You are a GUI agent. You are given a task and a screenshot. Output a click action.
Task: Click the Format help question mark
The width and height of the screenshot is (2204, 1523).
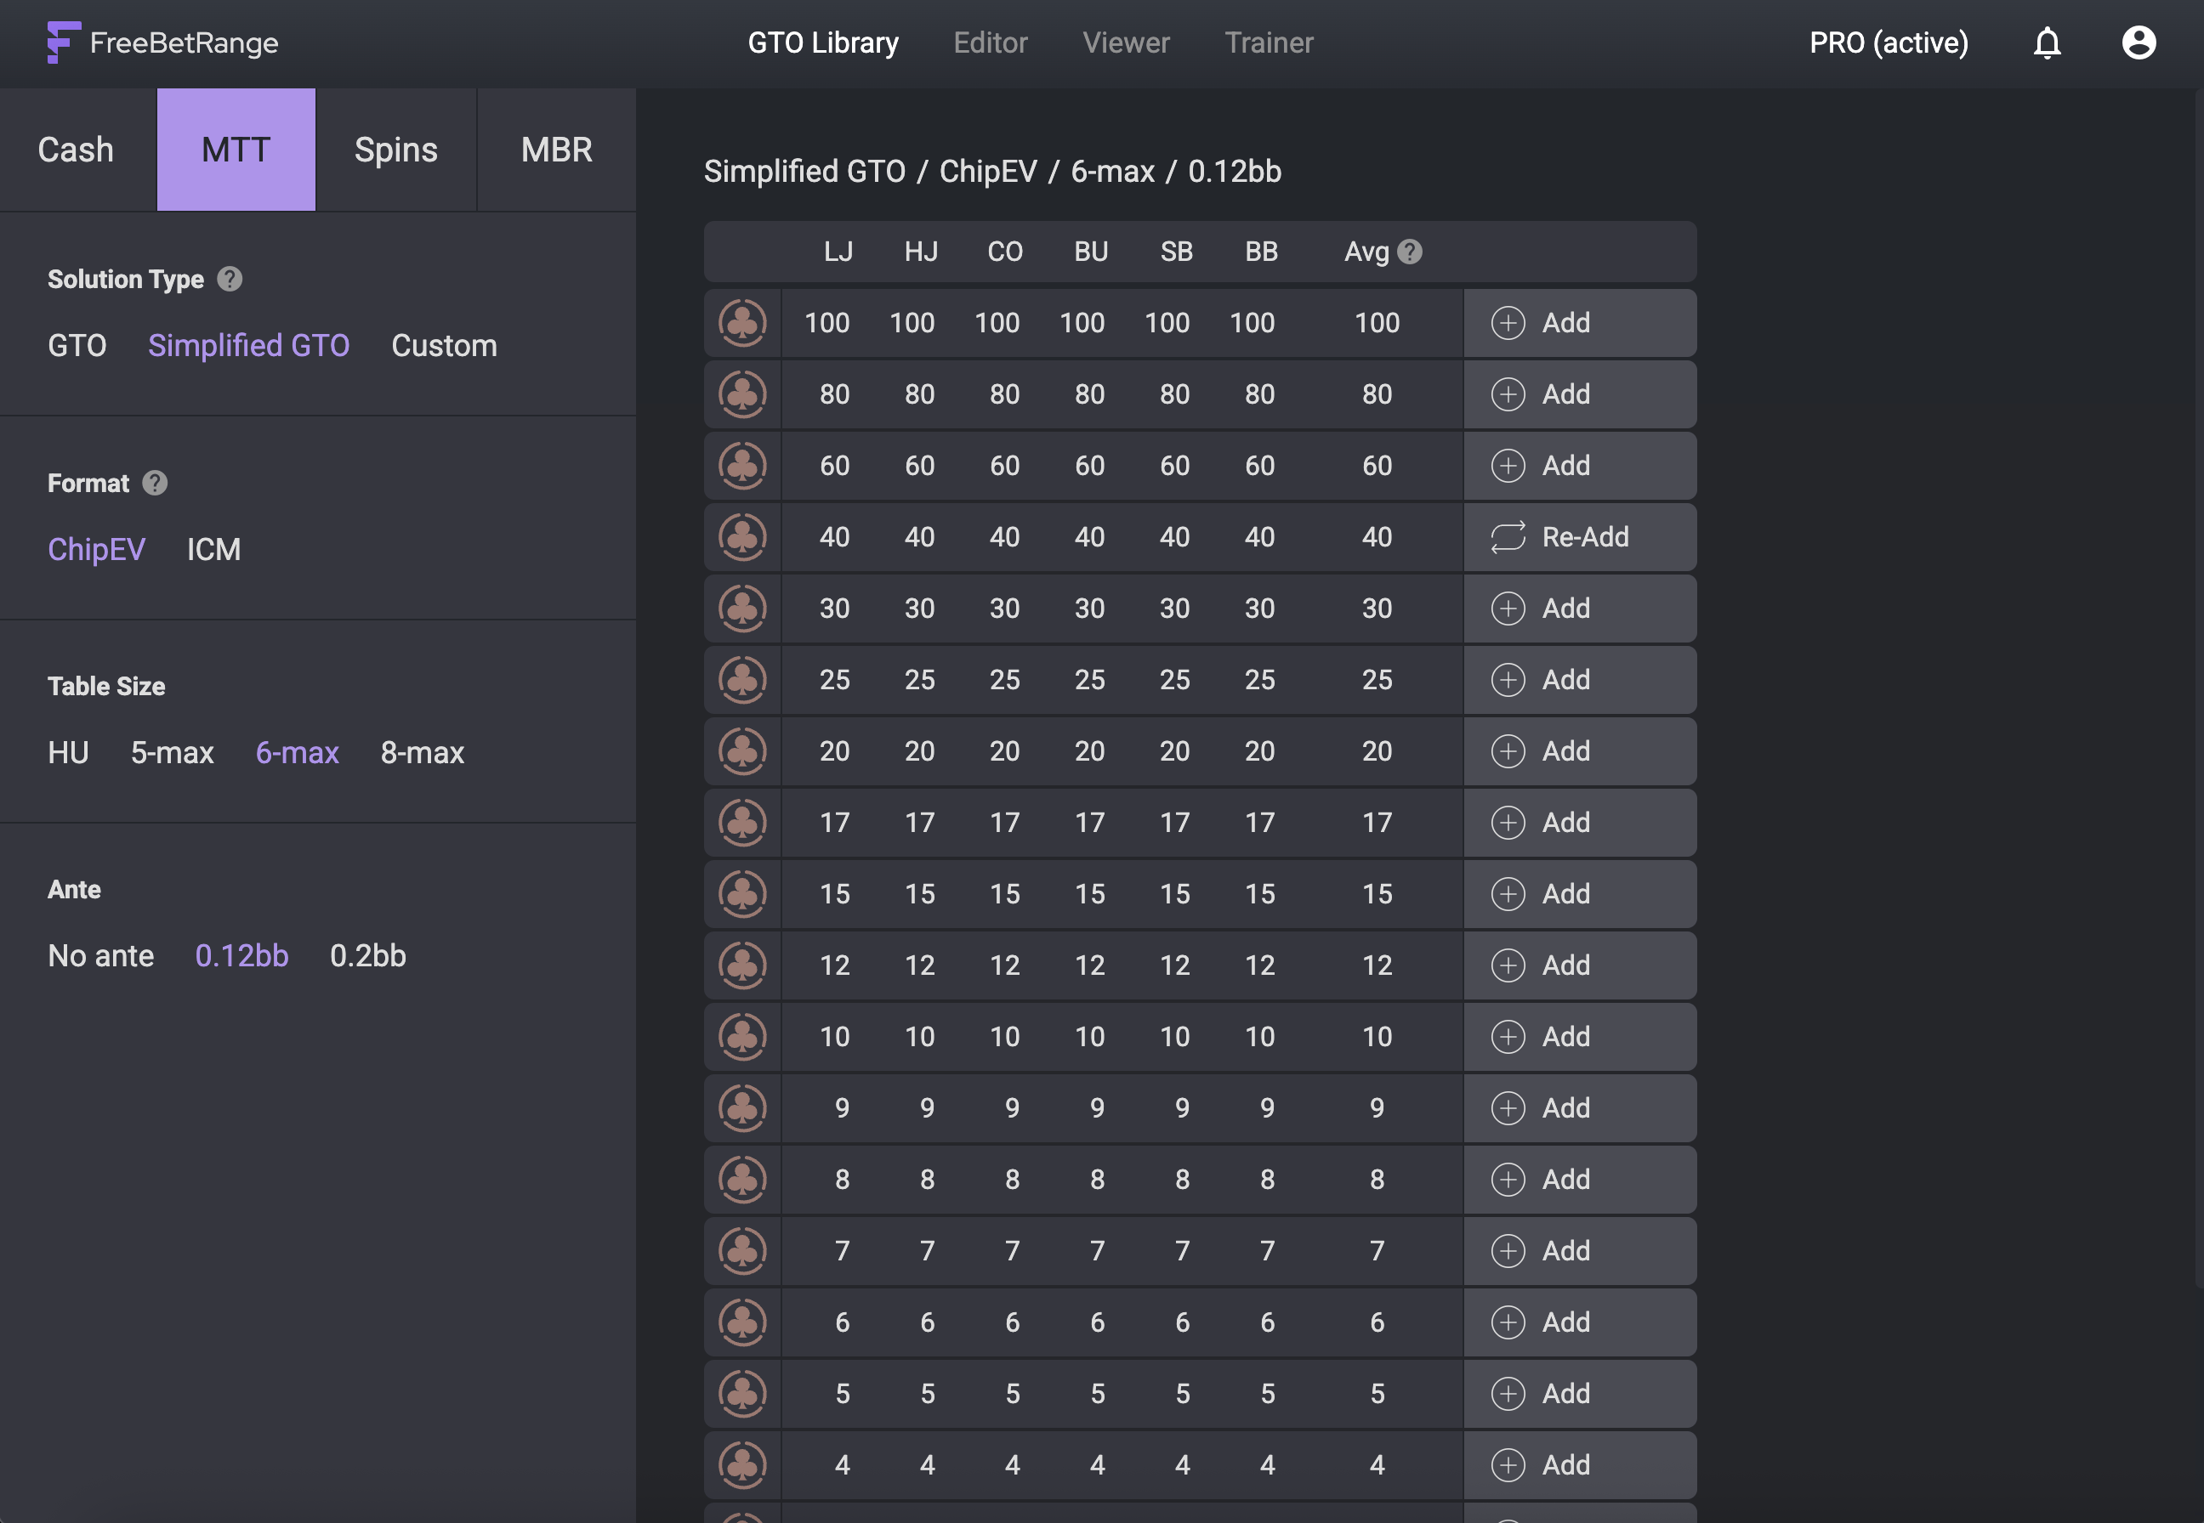[x=155, y=483]
